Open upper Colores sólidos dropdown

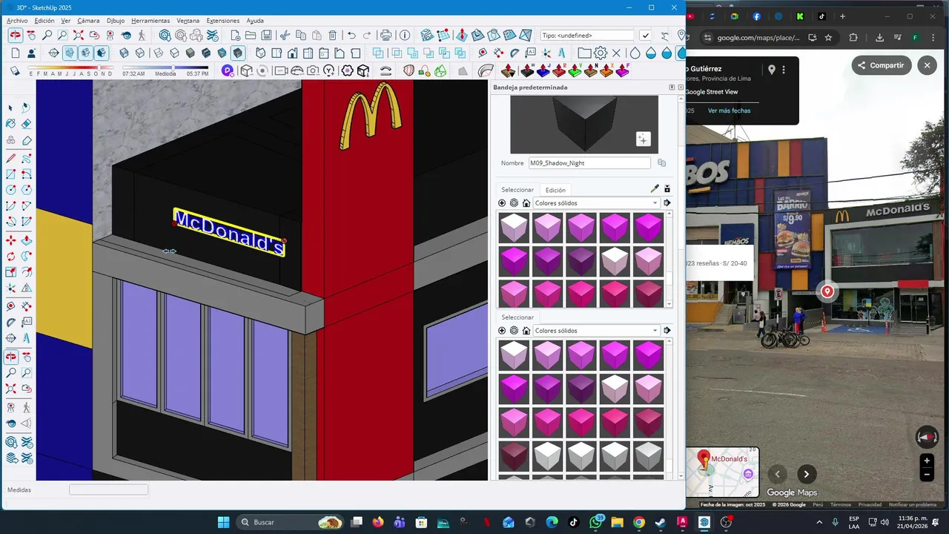click(597, 203)
